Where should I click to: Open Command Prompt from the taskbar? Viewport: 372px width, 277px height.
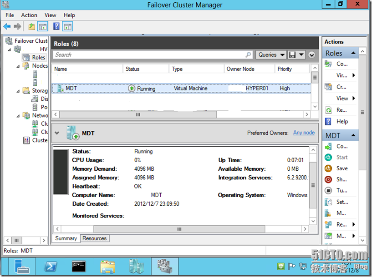(x=79, y=267)
